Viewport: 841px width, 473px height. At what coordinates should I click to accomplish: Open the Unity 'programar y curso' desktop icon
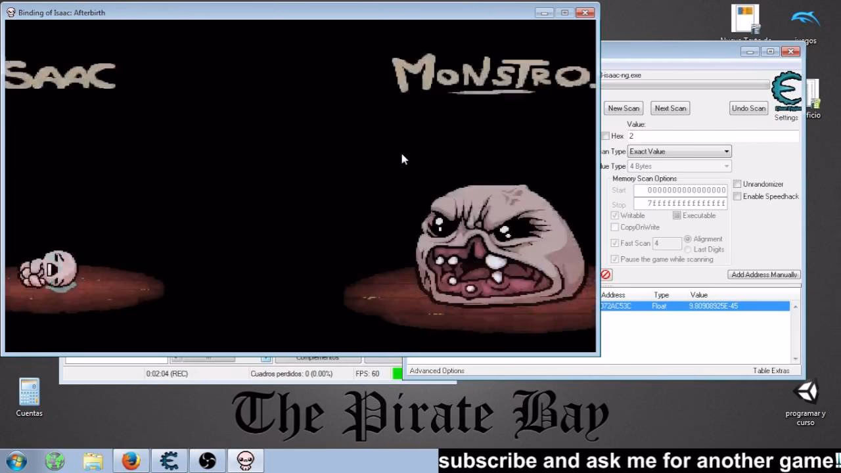coord(806,404)
